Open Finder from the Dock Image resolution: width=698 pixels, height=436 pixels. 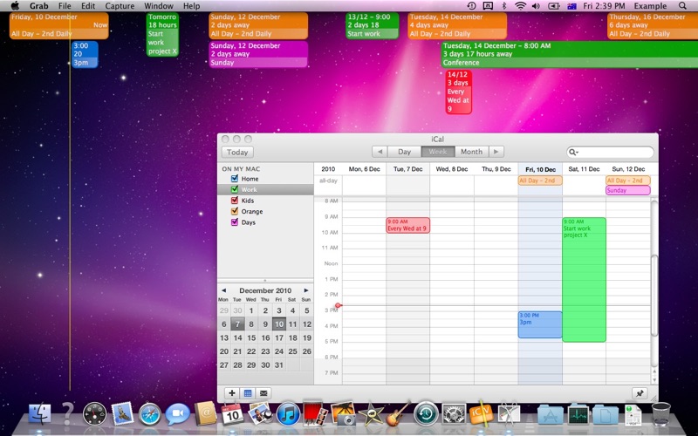tap(39, 413)
